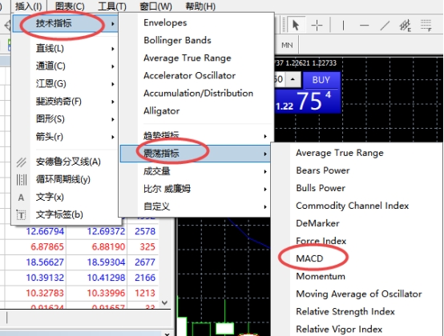Select the trendline tool

coord(385,26)
